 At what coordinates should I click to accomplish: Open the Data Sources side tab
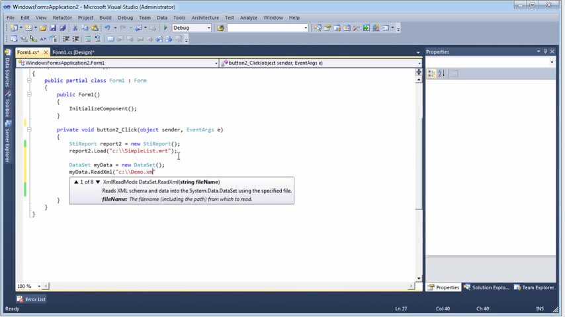pos(7,69)
